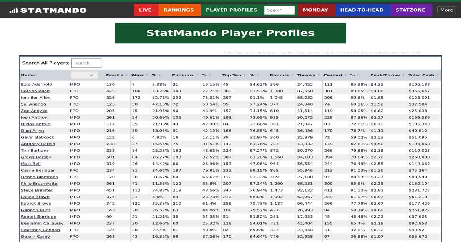
Task: Switch to the RANKINGS section
Action: 179,10
